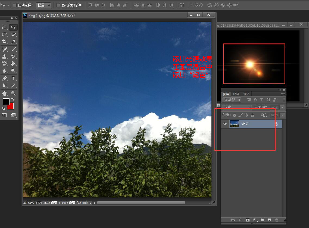Swap foreground and background colors
309x228 pixels.
(x=13, y=99)
